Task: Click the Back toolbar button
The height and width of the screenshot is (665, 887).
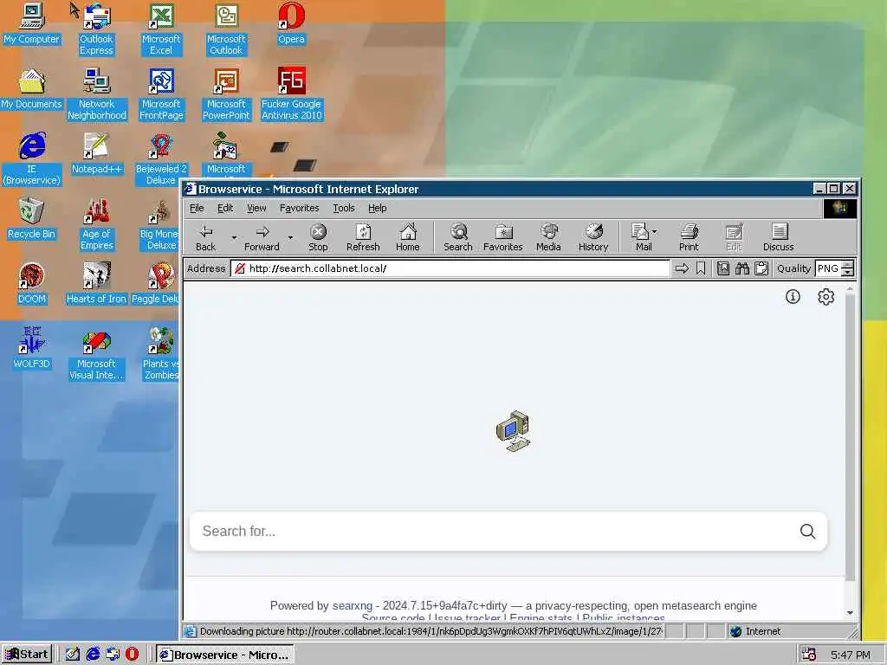Action: pyautogui.click(x=205, y=237)
